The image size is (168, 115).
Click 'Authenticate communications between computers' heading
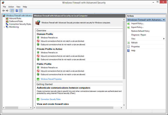(x=64, y=88)
